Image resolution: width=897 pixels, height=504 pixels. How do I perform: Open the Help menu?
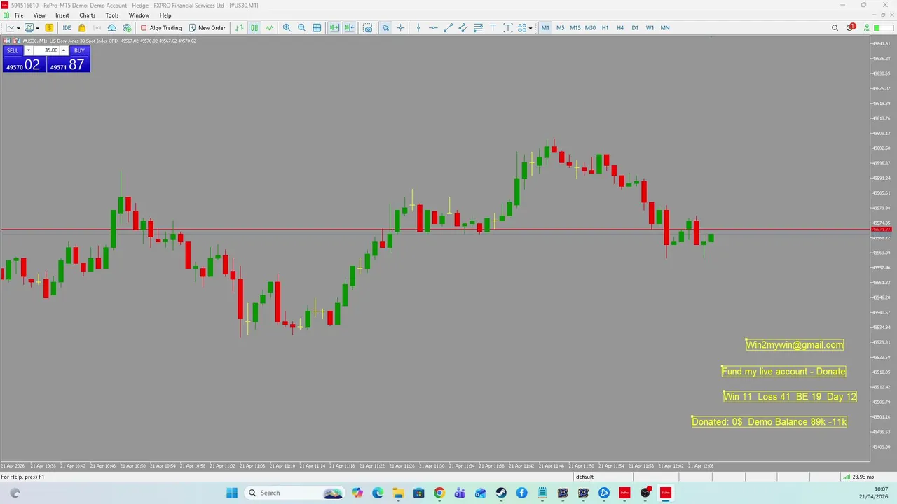tap(165, 15)
